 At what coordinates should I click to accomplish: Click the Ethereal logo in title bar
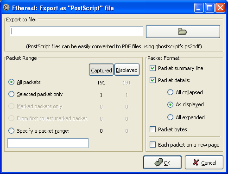click(x=6, y=7)
